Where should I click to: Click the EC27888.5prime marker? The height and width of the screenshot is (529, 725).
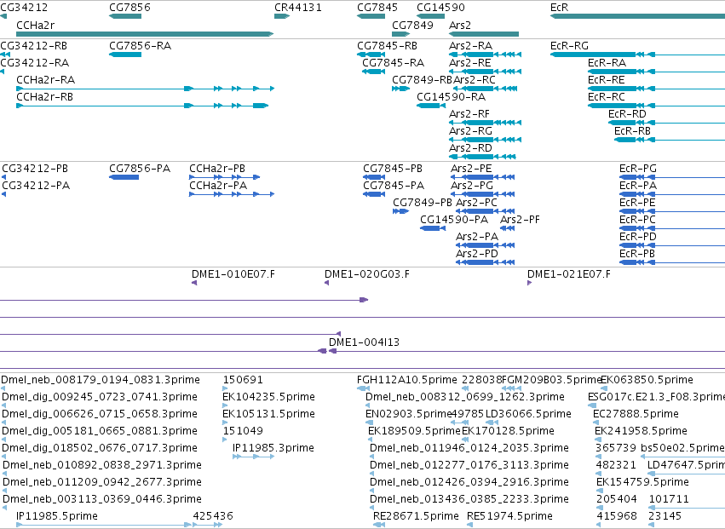(x=596, y=423)
